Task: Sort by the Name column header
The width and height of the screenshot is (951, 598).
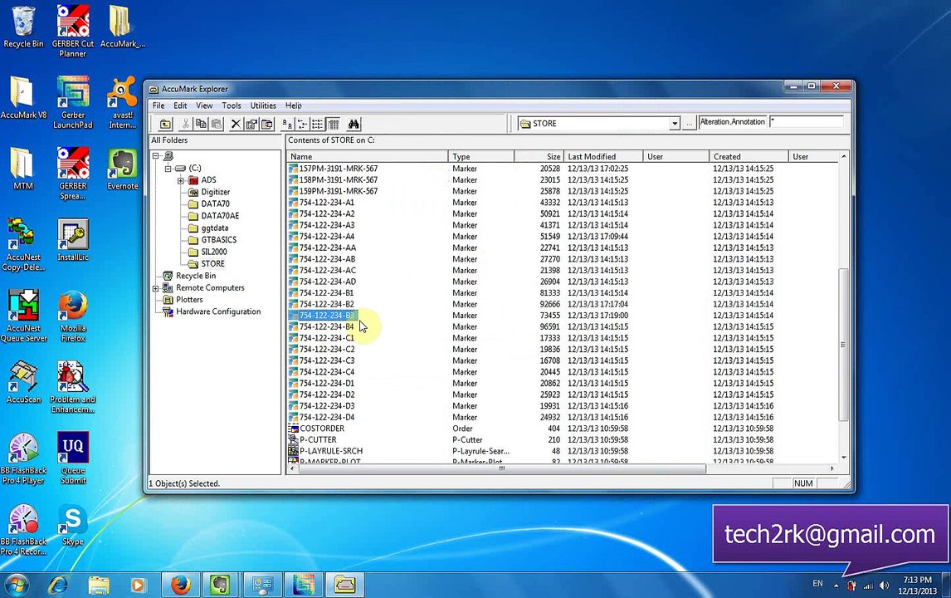Action: (367, 157)
